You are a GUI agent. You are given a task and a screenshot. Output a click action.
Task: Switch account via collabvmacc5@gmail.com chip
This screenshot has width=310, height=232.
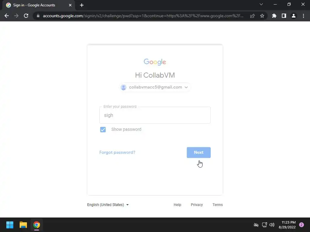155,87
